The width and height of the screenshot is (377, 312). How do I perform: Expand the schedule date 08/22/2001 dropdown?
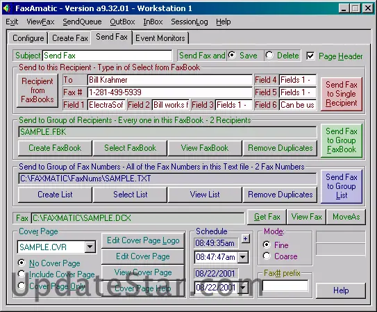coord(243,287)
